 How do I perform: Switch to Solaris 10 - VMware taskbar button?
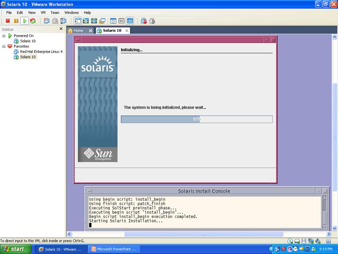coord(61,249)
